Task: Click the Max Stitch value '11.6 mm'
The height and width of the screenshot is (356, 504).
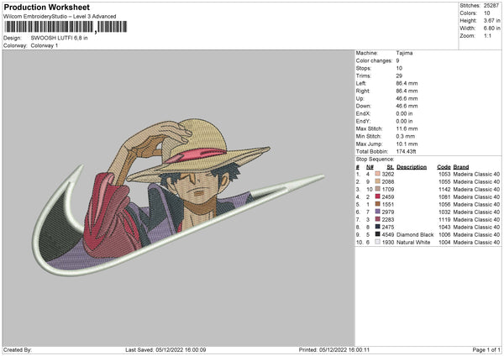Action: [407, 128]
